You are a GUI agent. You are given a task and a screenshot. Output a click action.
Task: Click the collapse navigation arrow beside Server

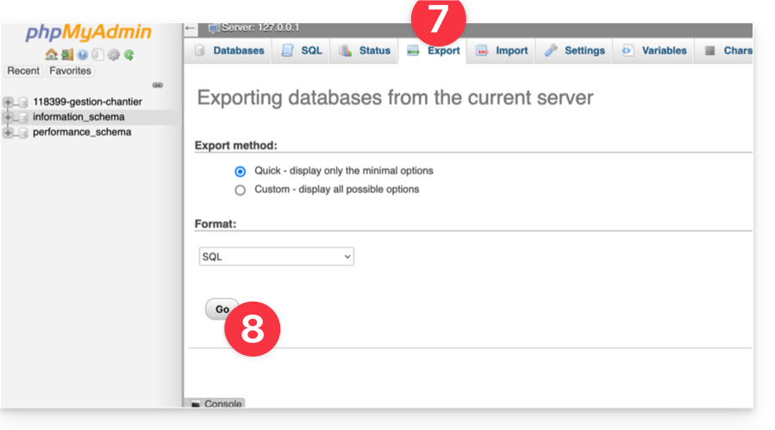click(191, 28)
